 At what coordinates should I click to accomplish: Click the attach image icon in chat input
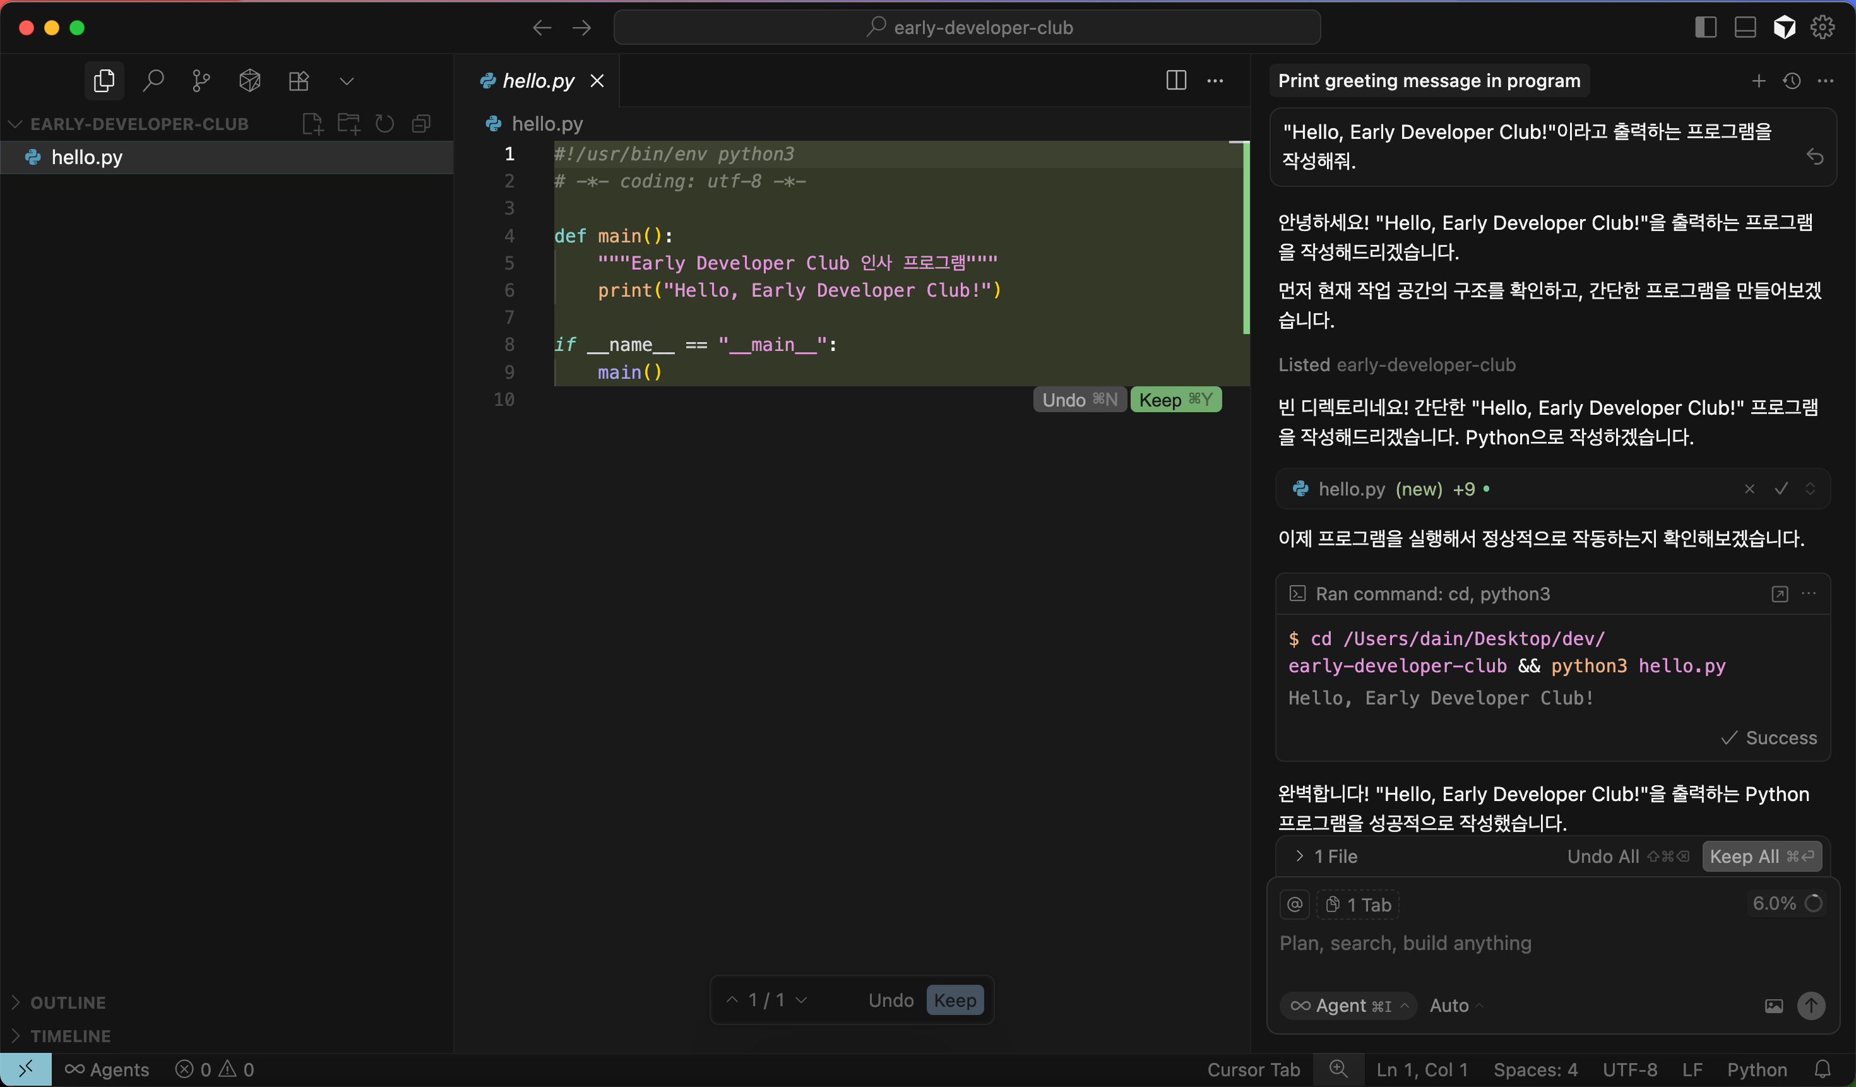point(1773,1005)
